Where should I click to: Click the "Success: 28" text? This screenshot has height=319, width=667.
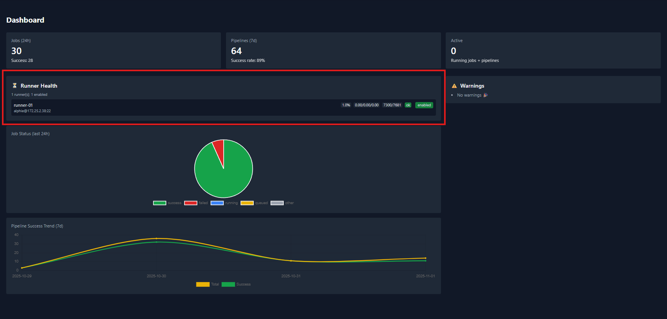click(x=22, y=60)
